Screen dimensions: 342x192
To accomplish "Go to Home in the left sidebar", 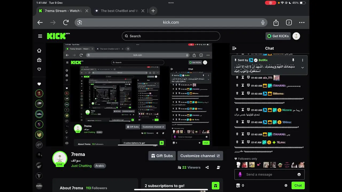I will coord(39,51).
